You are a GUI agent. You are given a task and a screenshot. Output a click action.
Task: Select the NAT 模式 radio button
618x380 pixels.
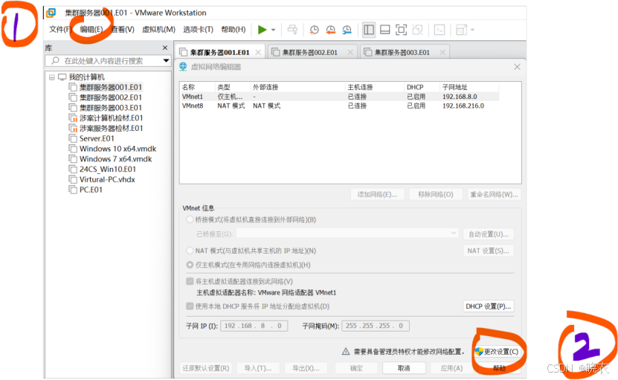[x=190, y=251]
